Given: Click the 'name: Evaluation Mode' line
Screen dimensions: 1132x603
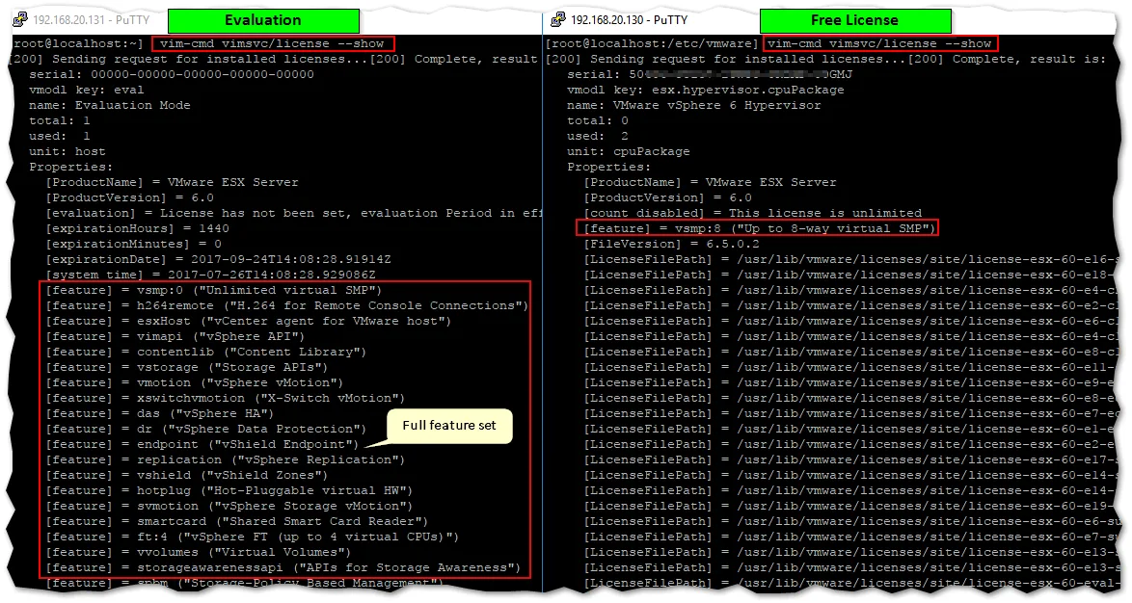Looking at the screenshot, I should pyautogui.click(x=110, y=105).
